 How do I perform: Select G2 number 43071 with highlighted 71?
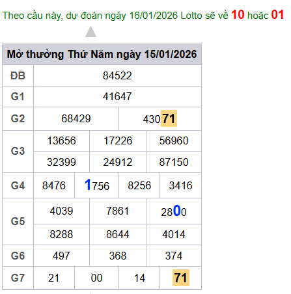point(160,118)
